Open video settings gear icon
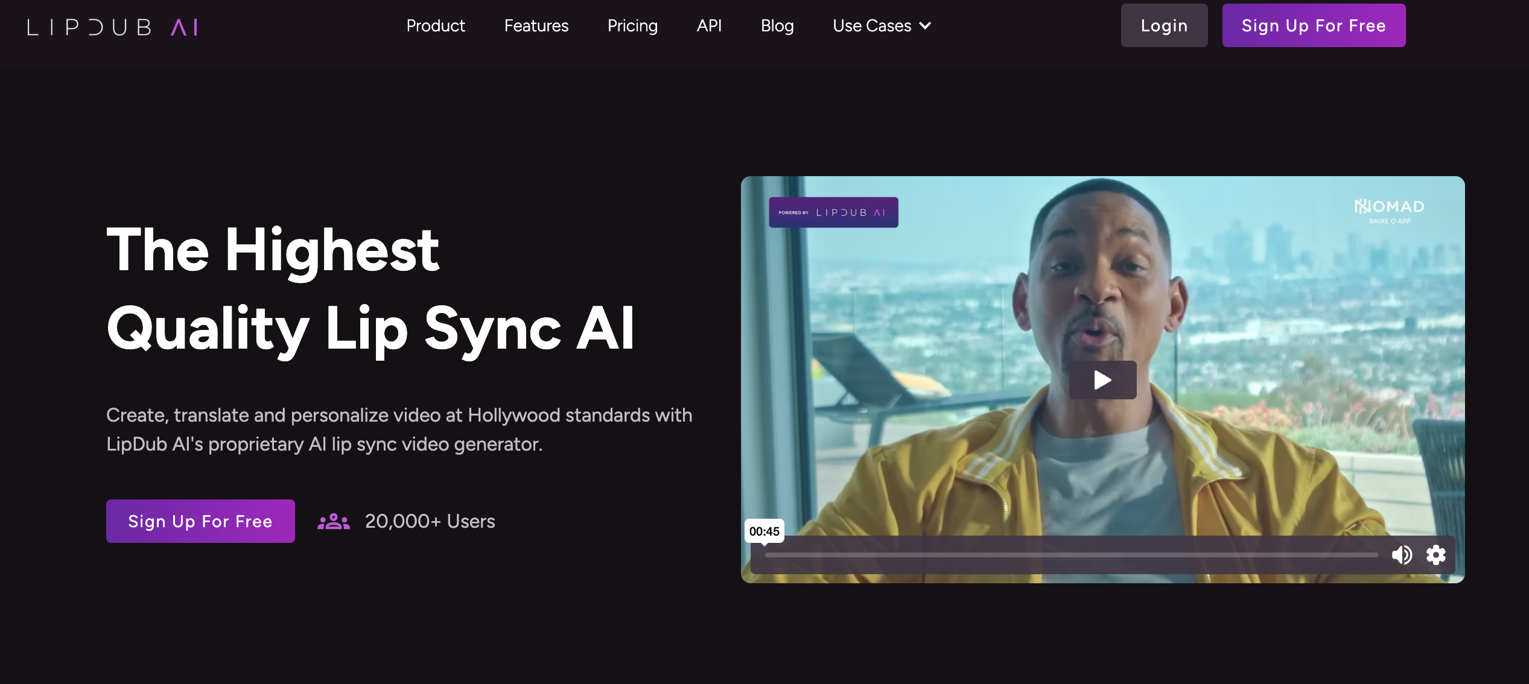 (1436, 554)
